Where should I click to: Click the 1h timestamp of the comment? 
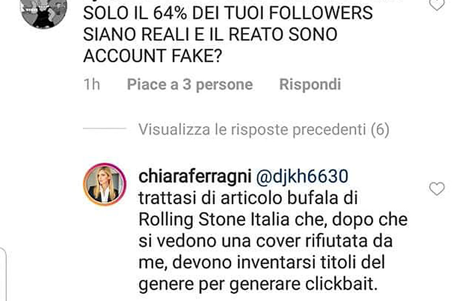92,84
